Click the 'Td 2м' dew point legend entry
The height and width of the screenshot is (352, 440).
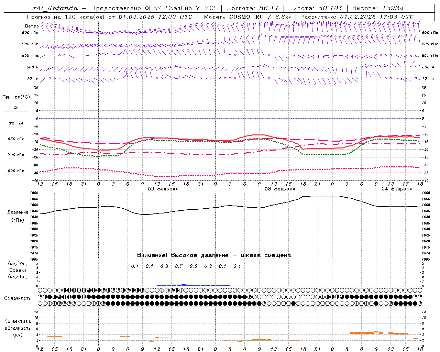tap(16, 123)
